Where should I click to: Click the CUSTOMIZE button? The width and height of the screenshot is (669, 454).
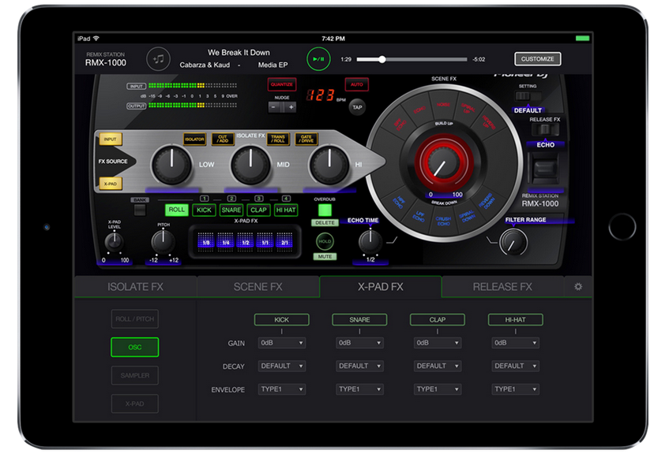538,59
